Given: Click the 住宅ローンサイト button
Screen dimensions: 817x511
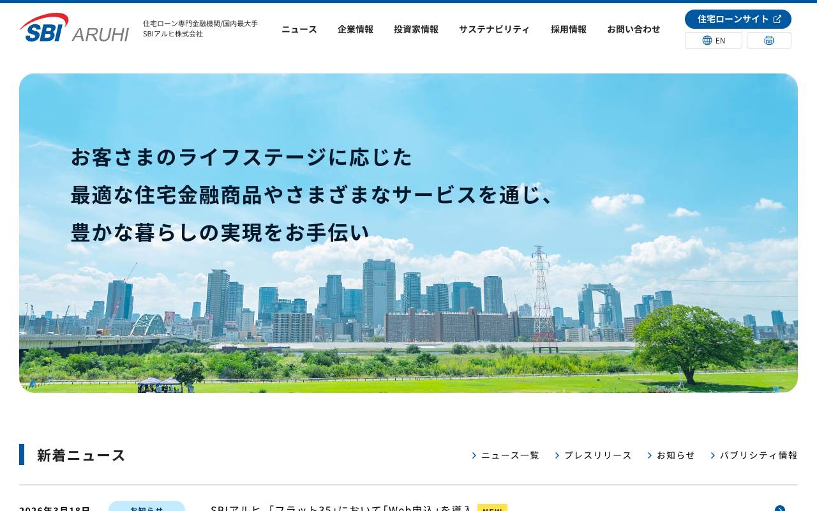Looking at the screenshot, I should click(x=738, y=19).
